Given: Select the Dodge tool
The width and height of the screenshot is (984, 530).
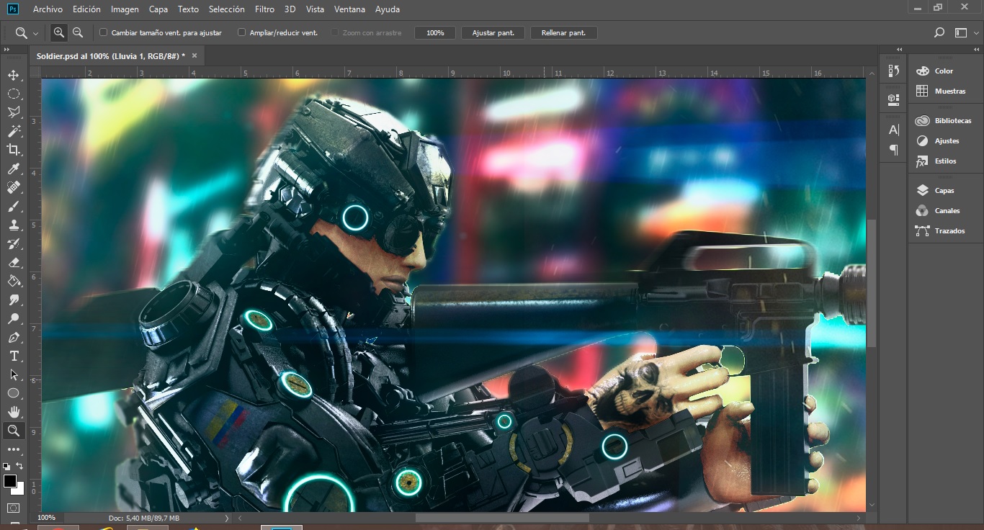Looking at the screenshot, I should pyautogui.click(x=14, y=318).
